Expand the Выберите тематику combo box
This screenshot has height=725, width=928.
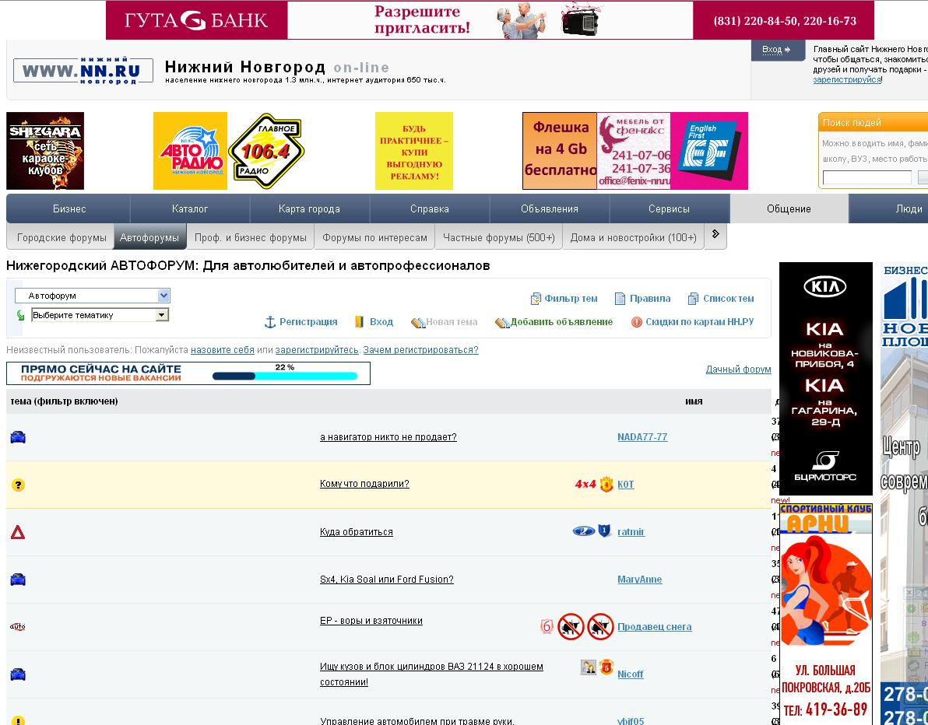[100, 315]
